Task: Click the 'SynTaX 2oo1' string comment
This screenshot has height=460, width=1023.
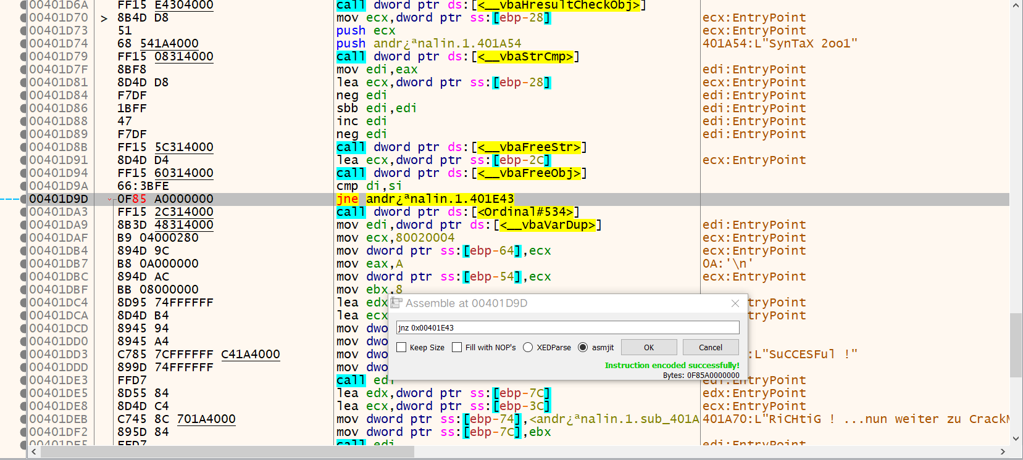Action: pyautogui.click(x=780, y=44)
